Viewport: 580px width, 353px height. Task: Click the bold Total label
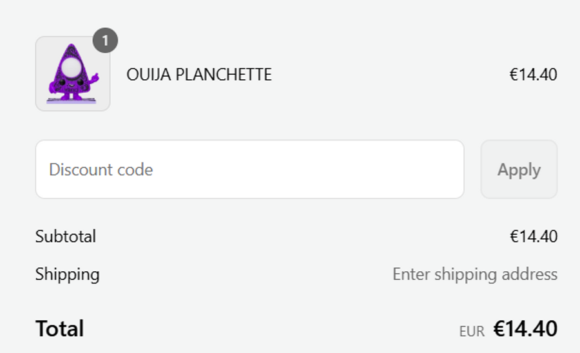(60, 329)
